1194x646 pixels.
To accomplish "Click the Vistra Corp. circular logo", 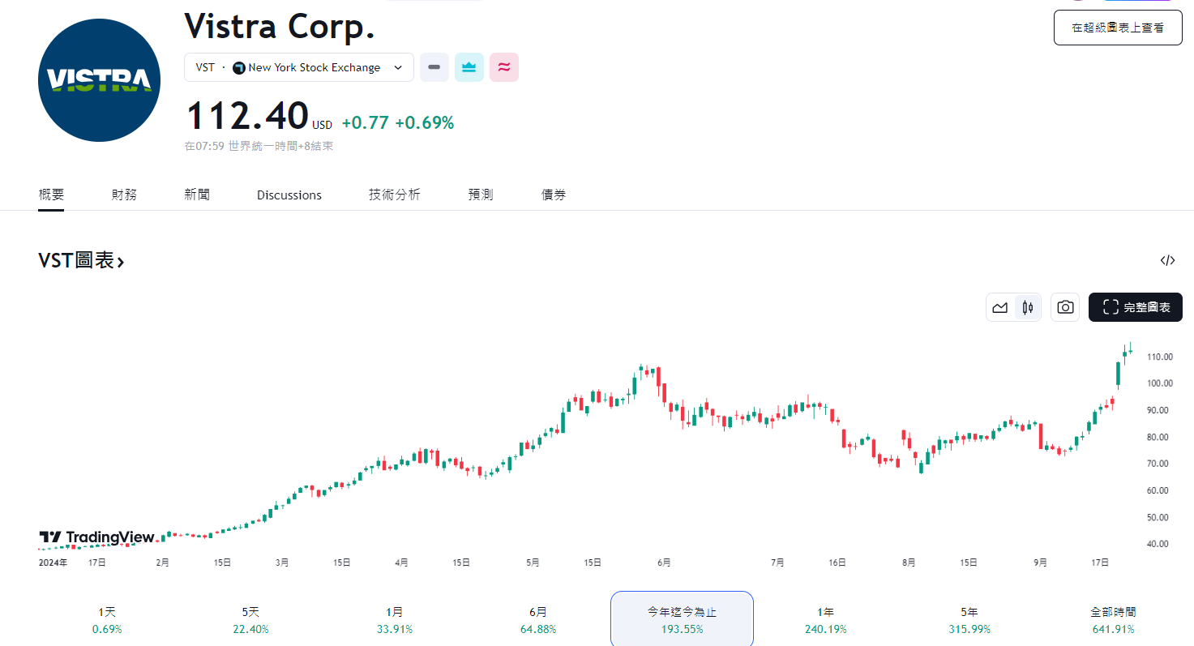I will click(98, 80).
